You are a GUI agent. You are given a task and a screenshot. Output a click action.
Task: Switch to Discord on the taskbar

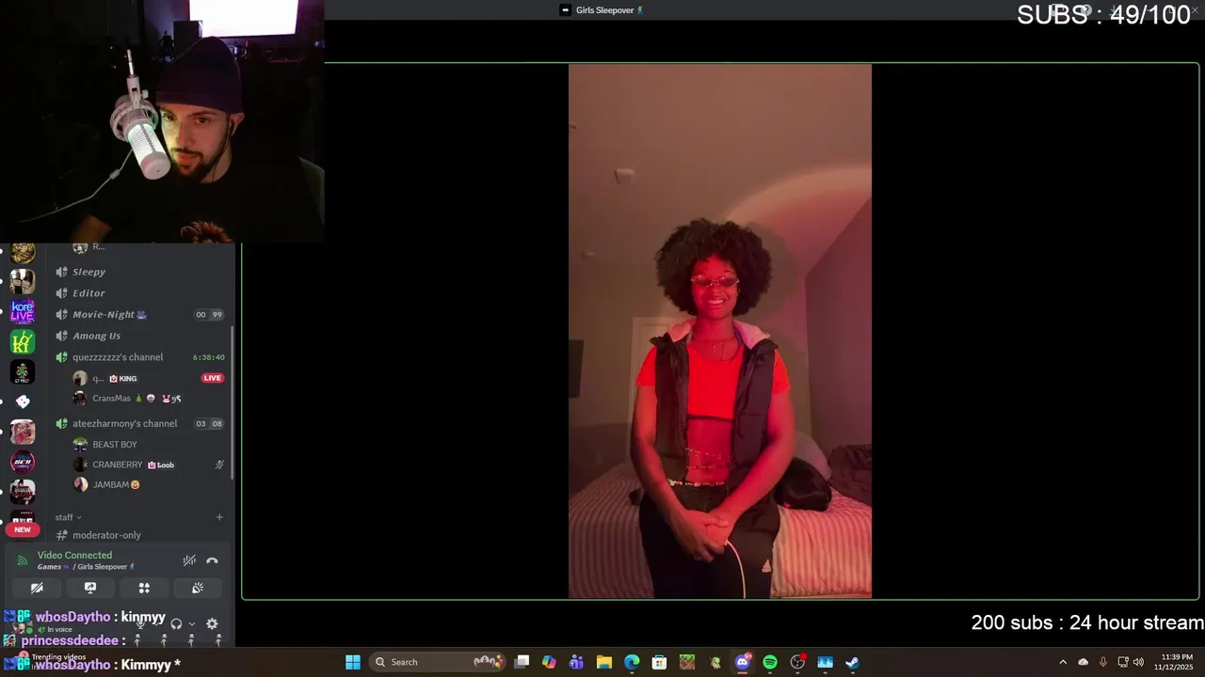742,662
